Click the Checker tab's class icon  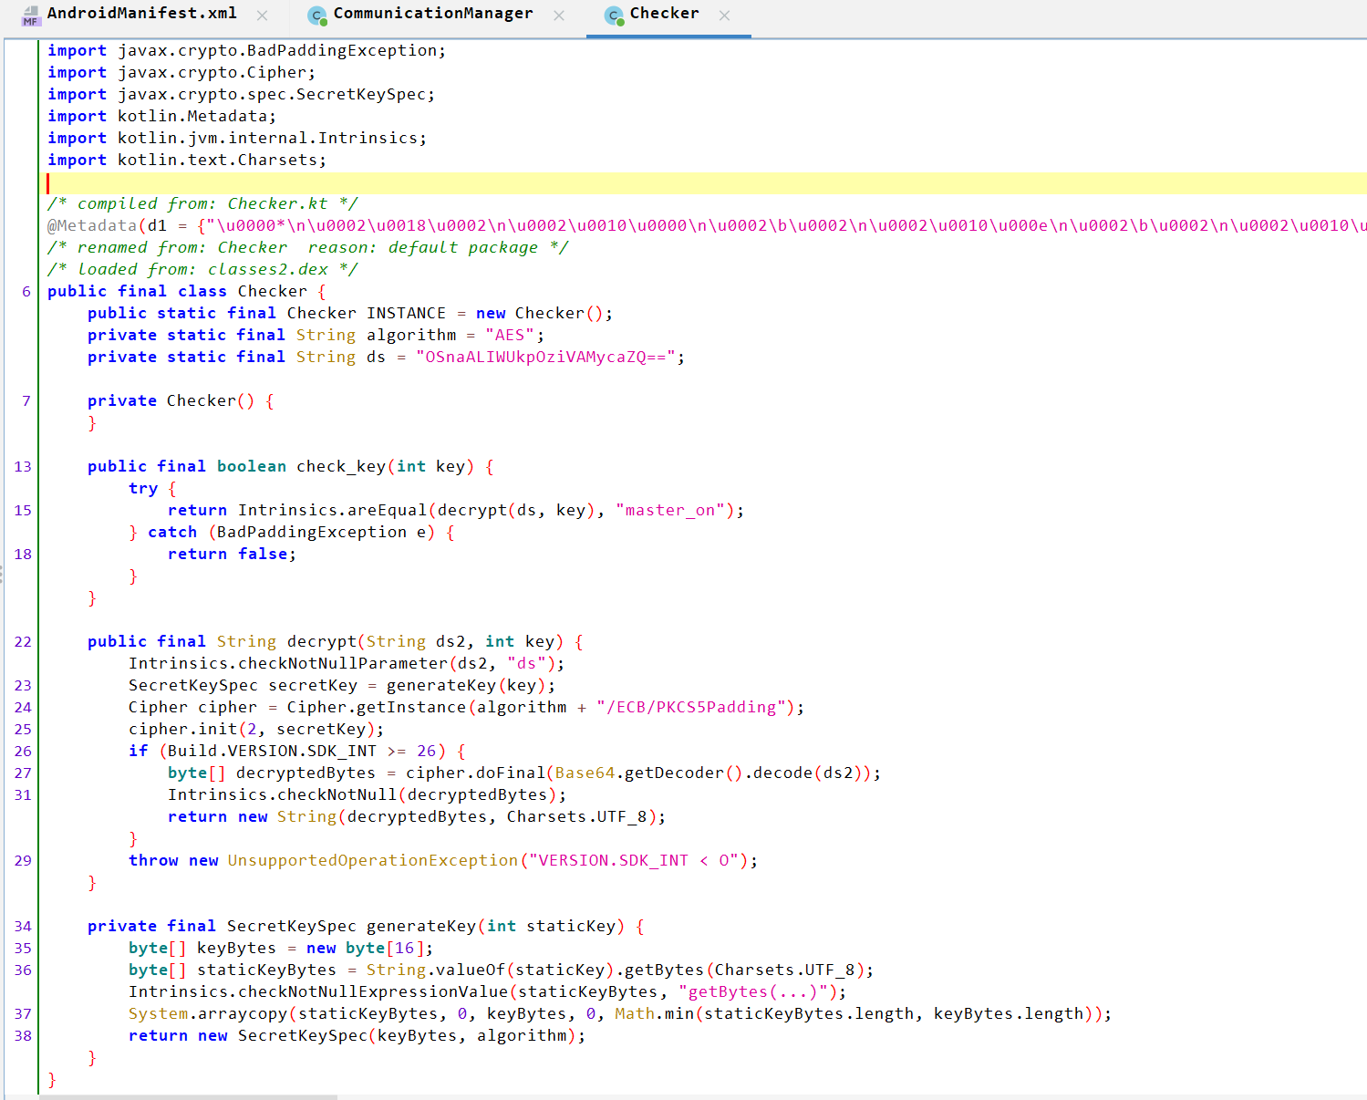point(614,16)
